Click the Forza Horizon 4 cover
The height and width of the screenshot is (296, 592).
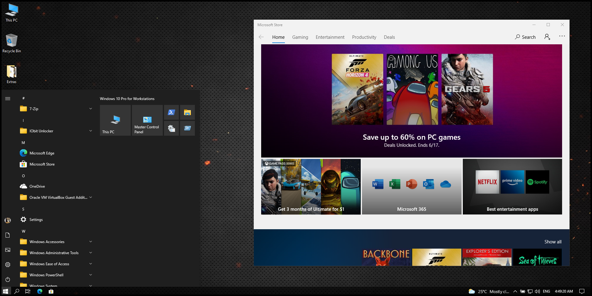pos(357,89)
